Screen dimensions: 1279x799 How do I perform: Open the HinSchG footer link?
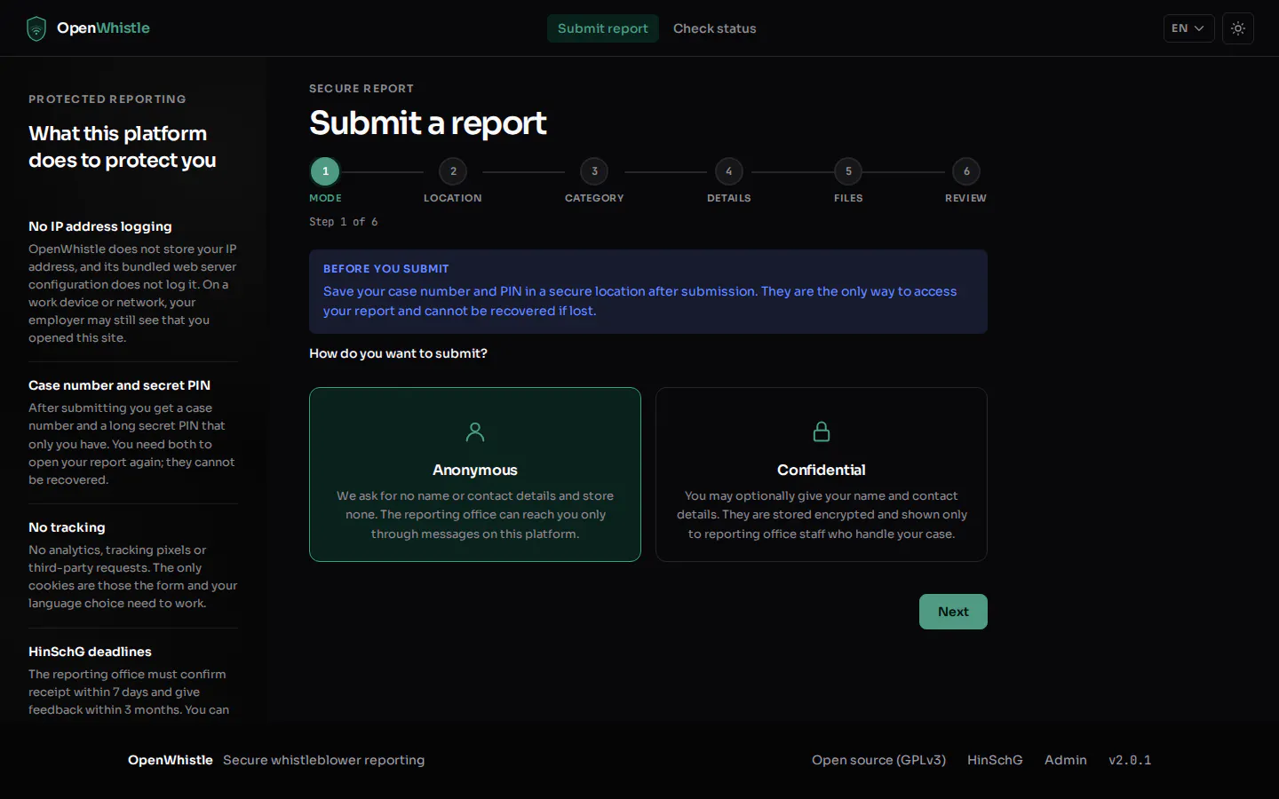pyautogui.click(x=995, y=760)
